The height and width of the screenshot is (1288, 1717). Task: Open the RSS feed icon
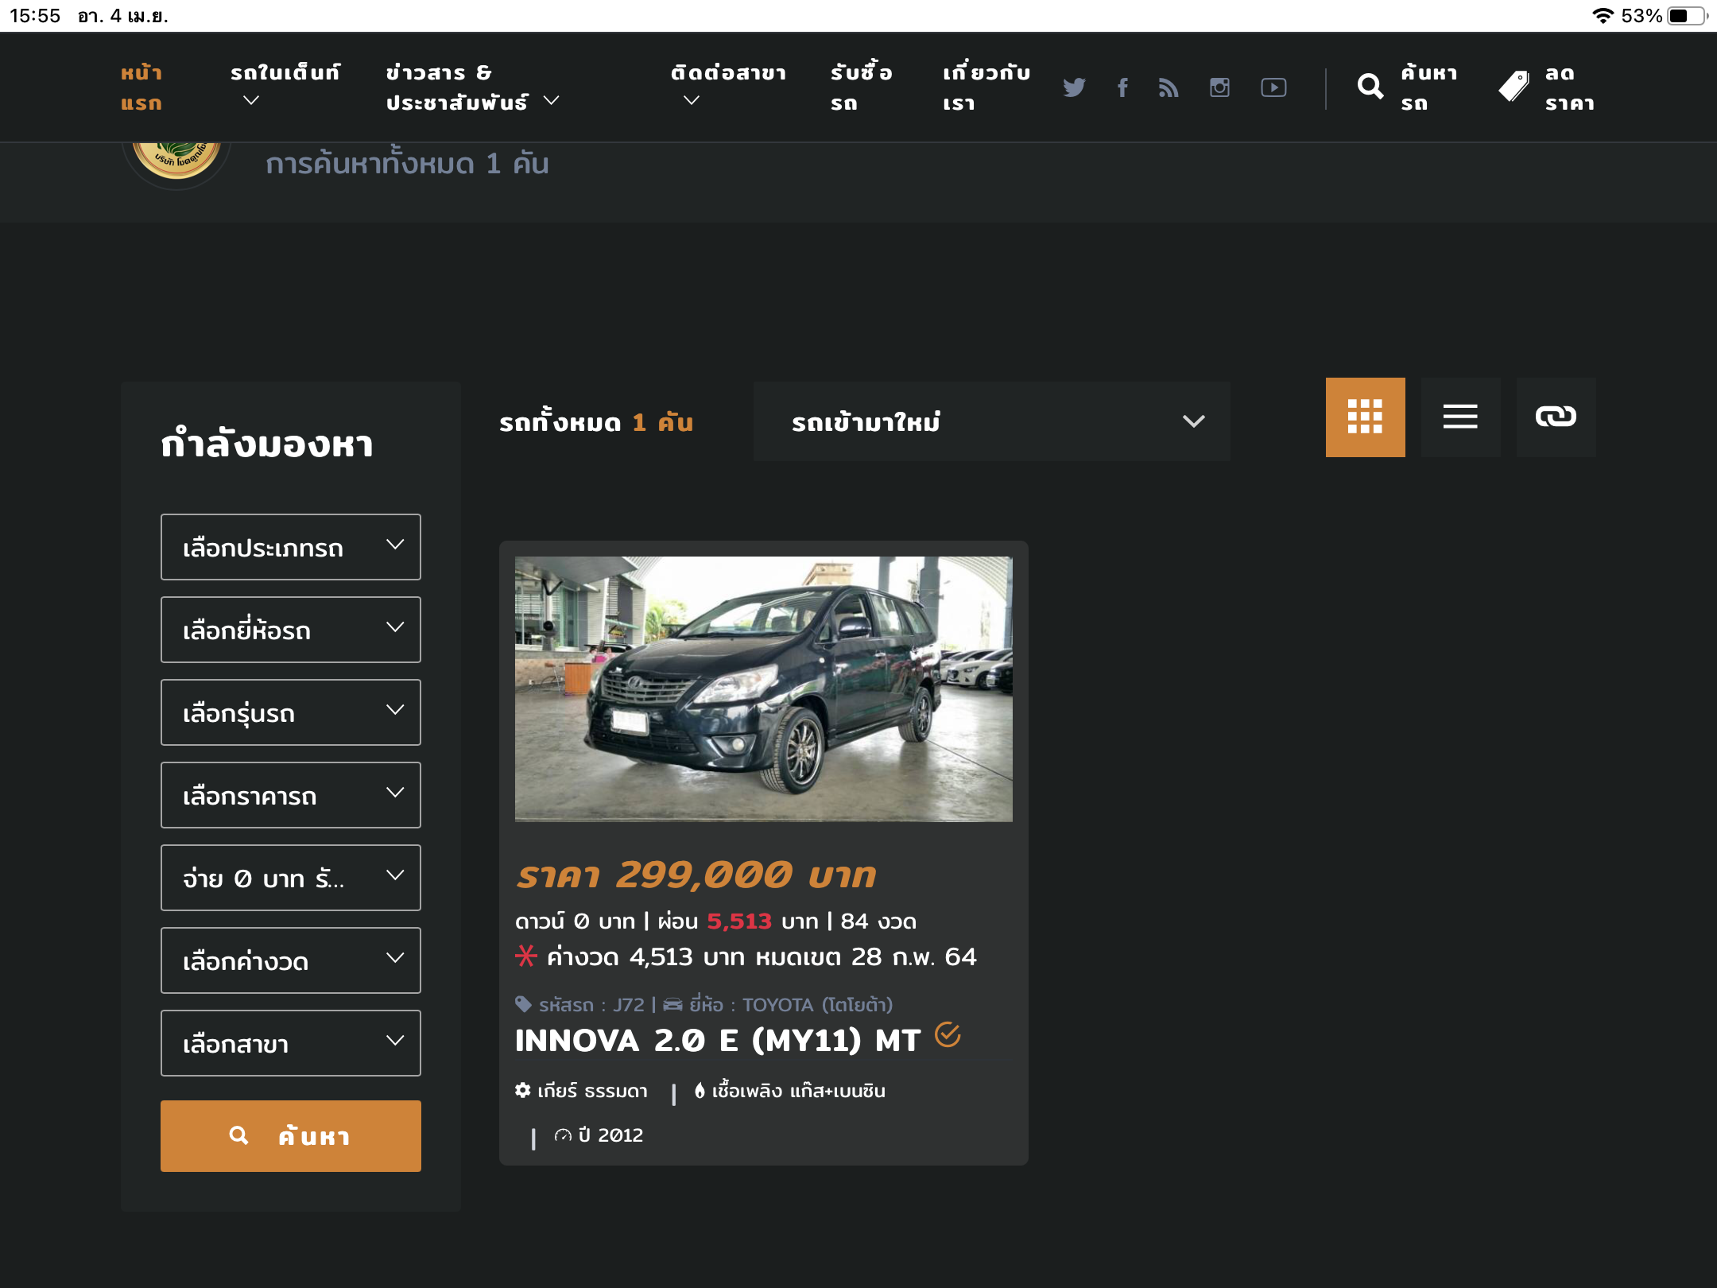(x=1169, y=87)
